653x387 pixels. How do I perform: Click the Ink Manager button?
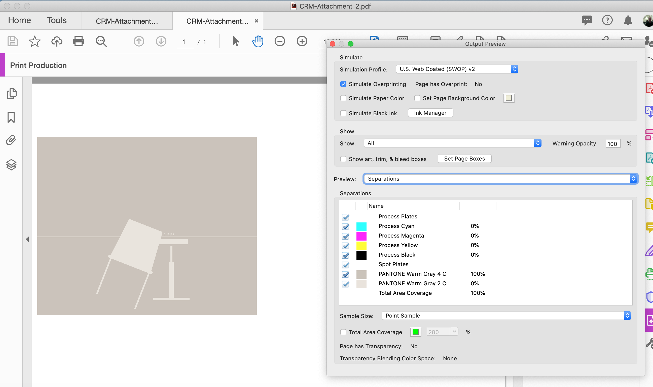pos(430,113)
